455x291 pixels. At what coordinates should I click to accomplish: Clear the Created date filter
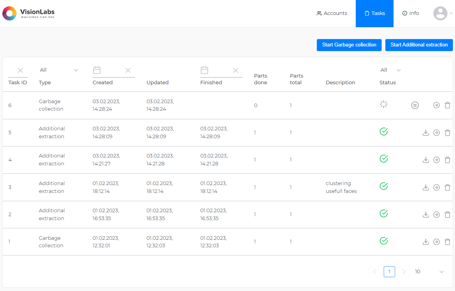coord(128,70)
